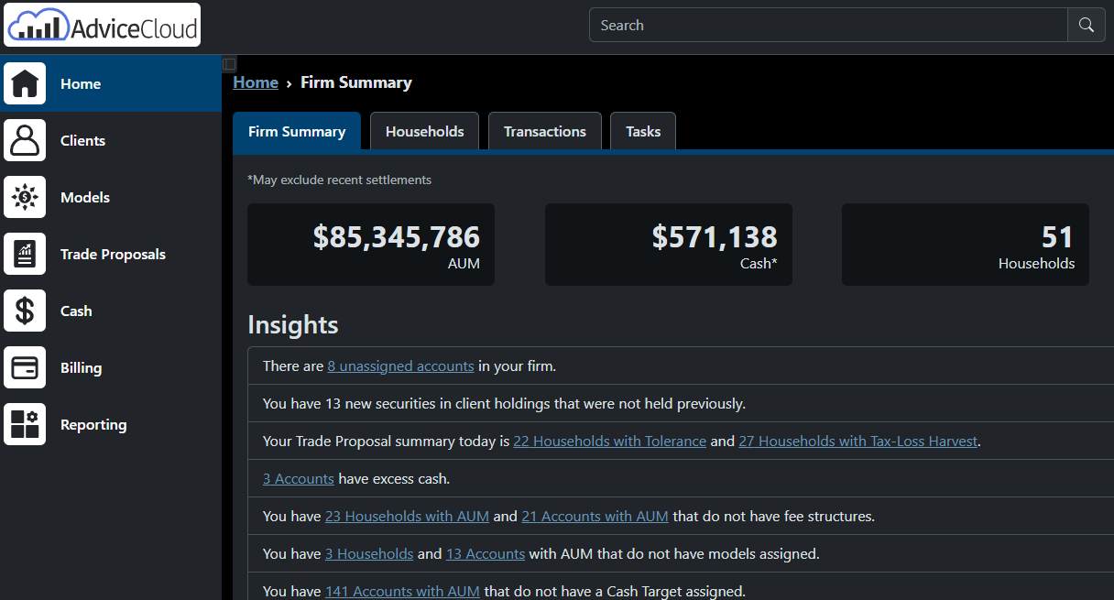This screenshot has height=600, width=1114.
Task: Click the Home breadcrumb link
Action: [256, 82]
